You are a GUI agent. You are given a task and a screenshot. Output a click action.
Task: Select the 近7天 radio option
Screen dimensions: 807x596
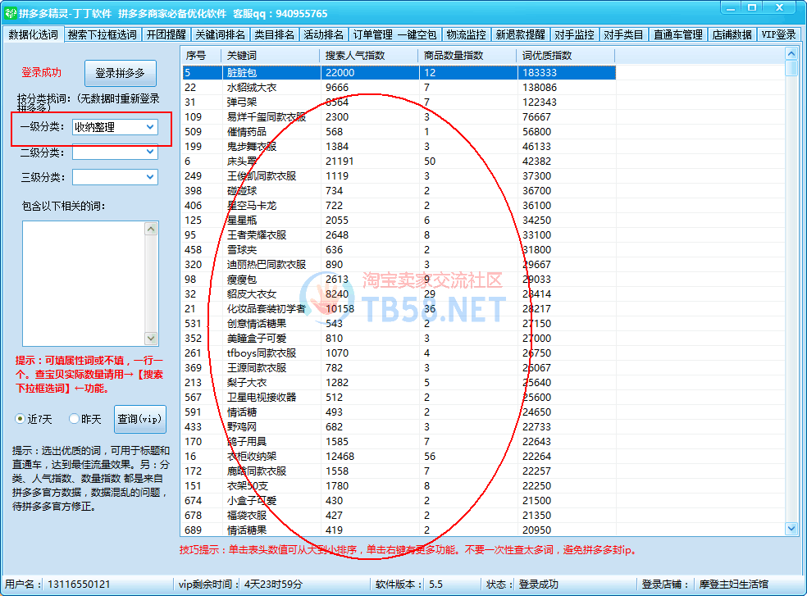[x=21, y=419]
